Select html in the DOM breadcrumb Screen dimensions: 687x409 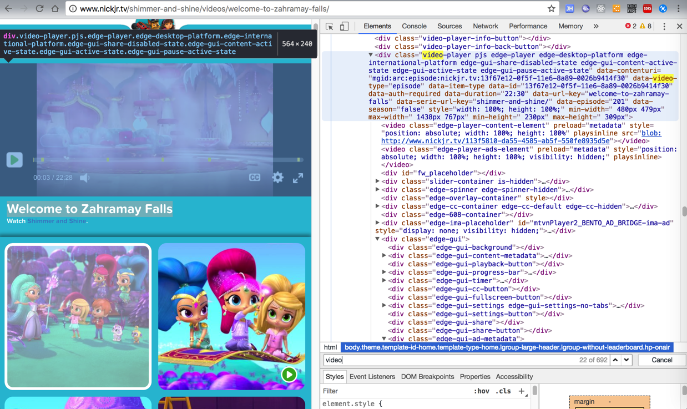[x=330, y=347]
